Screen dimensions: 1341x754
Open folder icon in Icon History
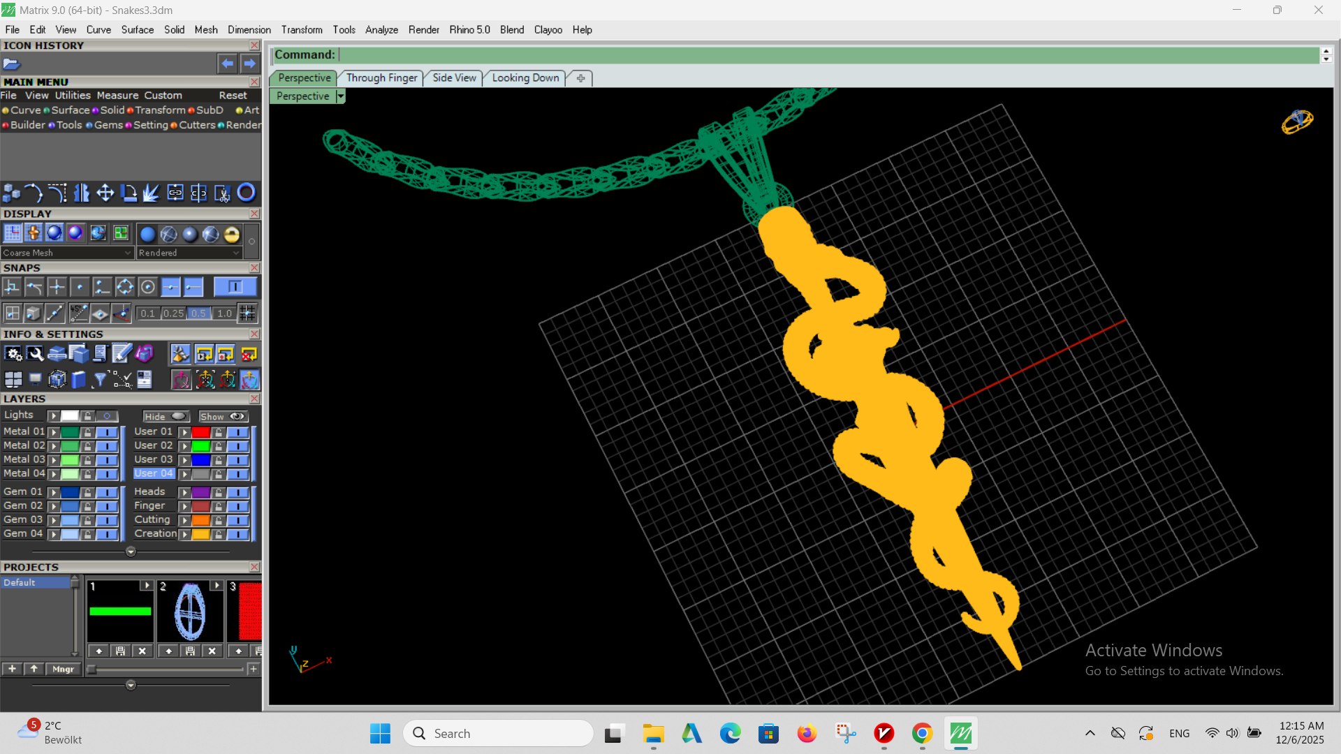[11, 64]
